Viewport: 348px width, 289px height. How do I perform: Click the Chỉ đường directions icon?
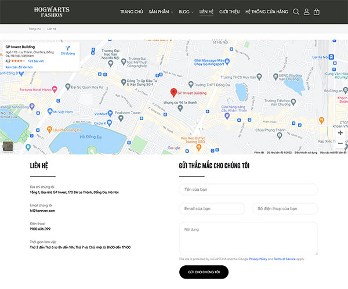coord(68,48)
